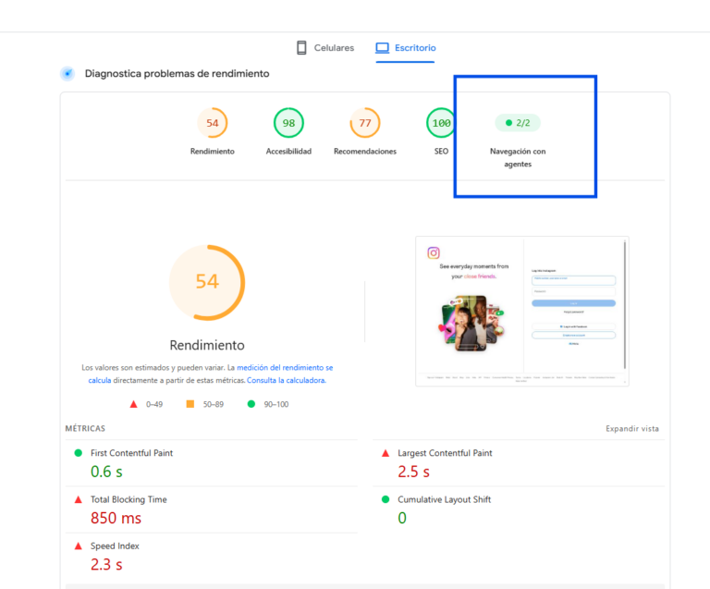Open the Rendimiento score gauge 54
The image size is (710, 589).
pyautogui.click(x=213, y=123)
